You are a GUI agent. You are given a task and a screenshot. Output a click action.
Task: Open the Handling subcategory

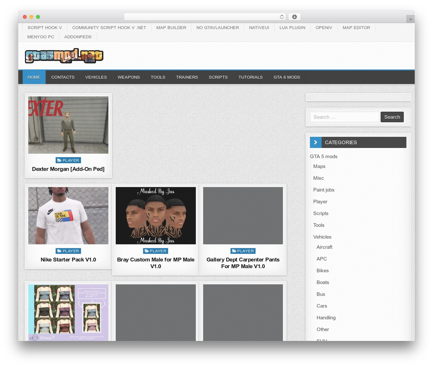pos(326,318)
